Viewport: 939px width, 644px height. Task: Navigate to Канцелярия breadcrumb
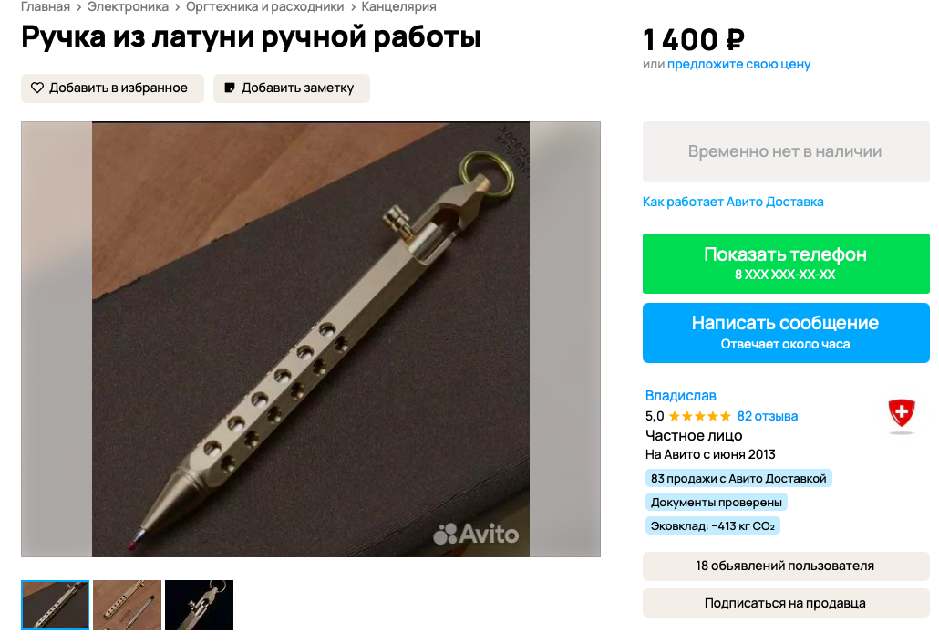[x=398, y=7]
